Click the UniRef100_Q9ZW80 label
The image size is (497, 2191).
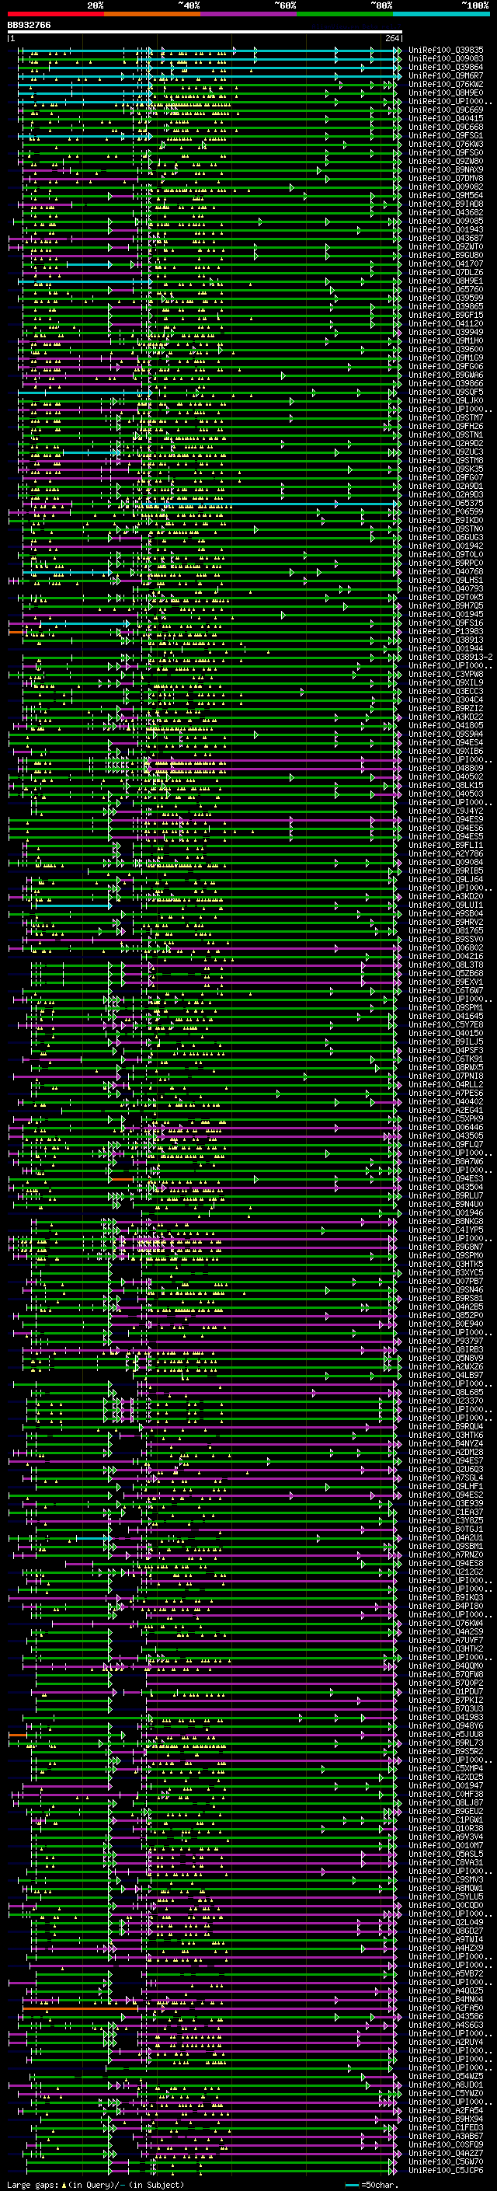tap(446, 161)
